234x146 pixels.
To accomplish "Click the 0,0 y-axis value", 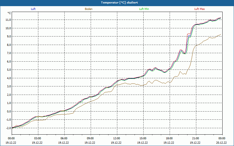I will pyautogui.click(x=9, y=112).
